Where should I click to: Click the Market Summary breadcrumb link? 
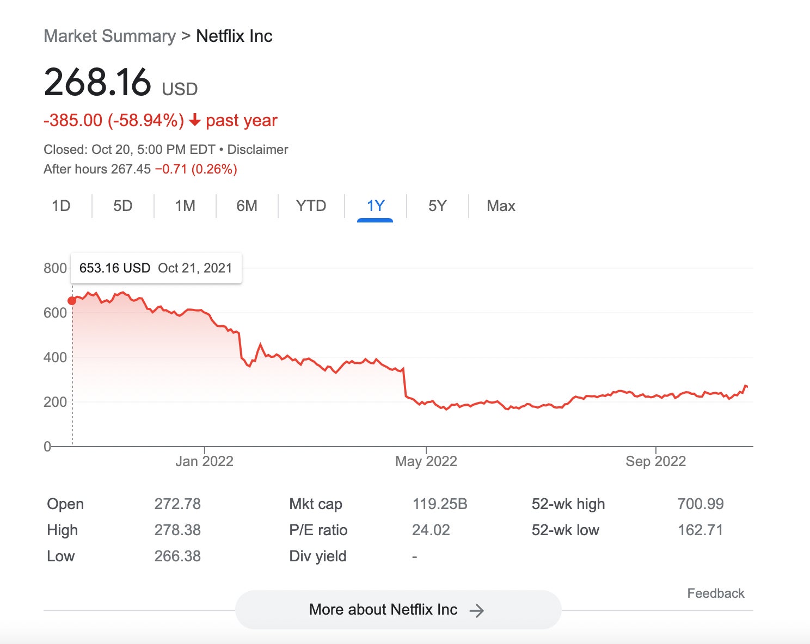click(109, 36)
